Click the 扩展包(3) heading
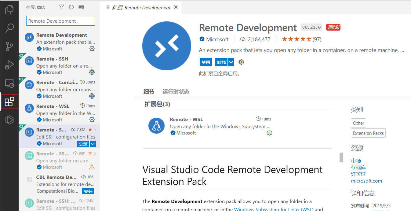411x211 pixels. pos(157,104)
